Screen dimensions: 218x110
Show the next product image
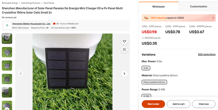point(124,73)
